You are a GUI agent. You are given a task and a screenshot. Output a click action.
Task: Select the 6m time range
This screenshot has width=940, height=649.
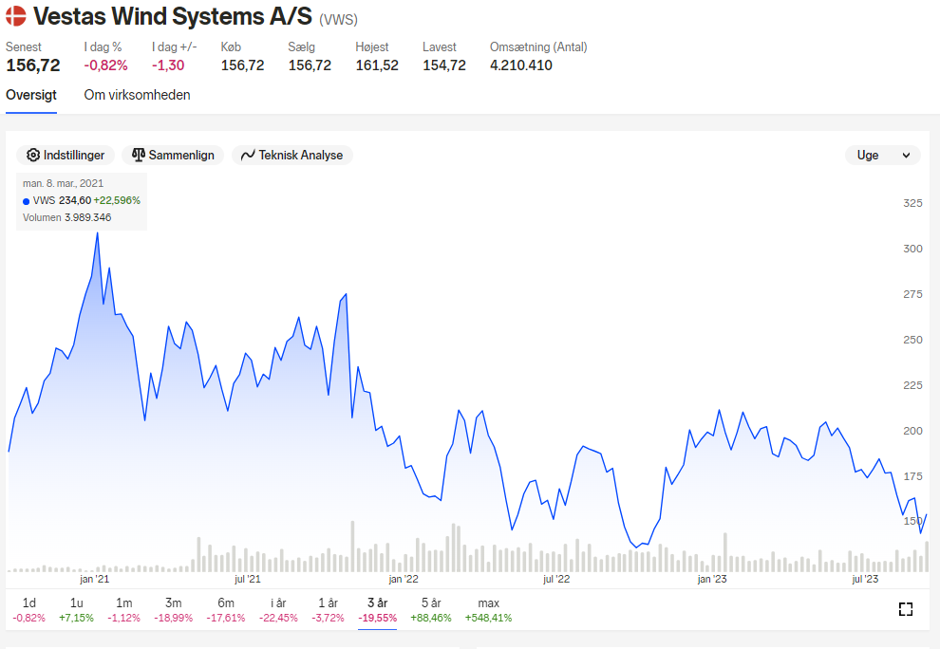pyautogui.click(x=226, y=610)
